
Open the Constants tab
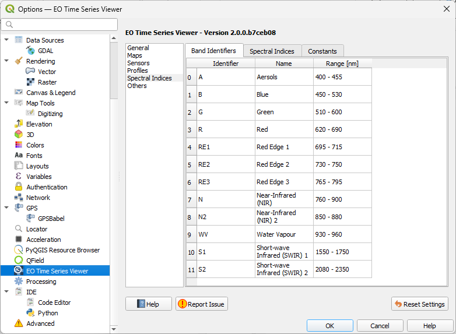(x=322, y=51)
